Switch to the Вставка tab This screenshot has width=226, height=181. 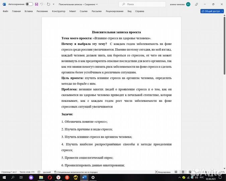coord(28,11)
